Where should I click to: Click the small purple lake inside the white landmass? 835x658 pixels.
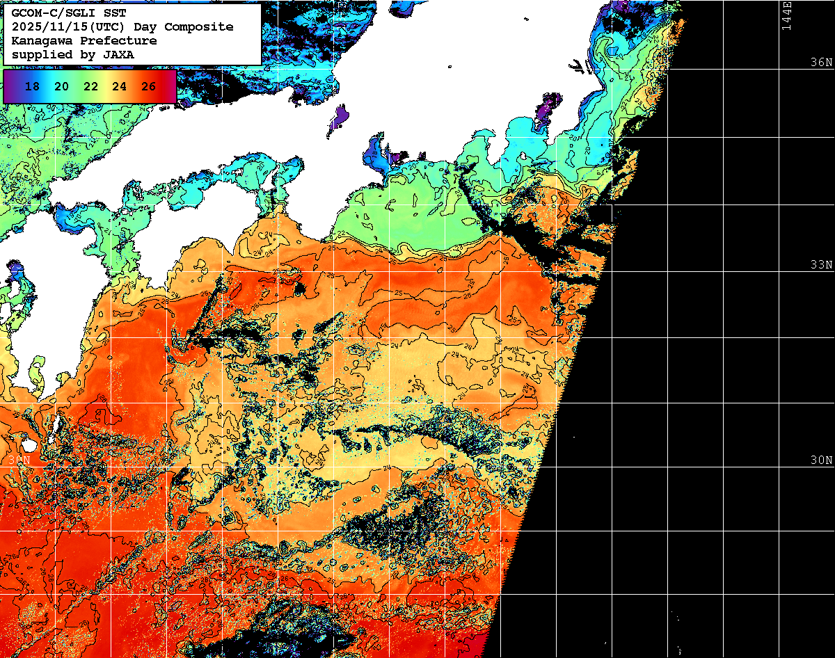coord(339,118)
